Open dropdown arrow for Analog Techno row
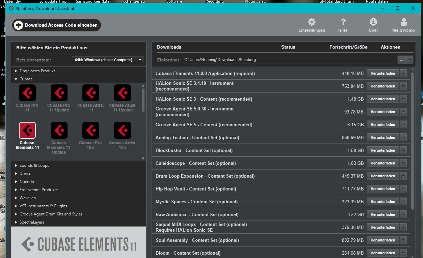The image size is (423, 258). (x=403, y=137)
